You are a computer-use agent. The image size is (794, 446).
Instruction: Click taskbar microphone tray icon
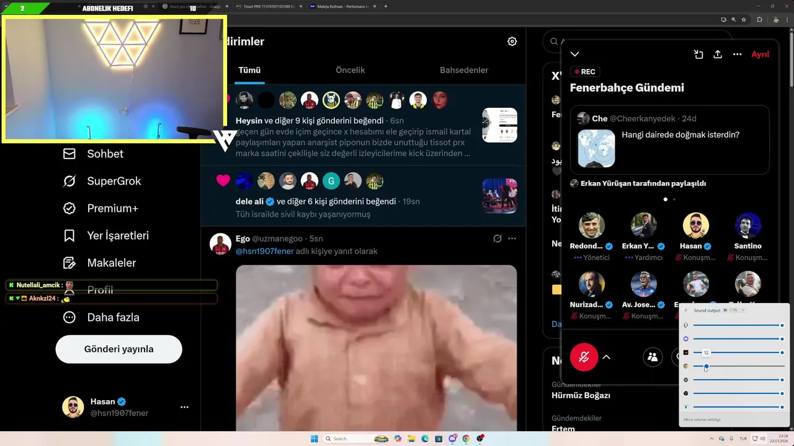click(x=731, y=439)
